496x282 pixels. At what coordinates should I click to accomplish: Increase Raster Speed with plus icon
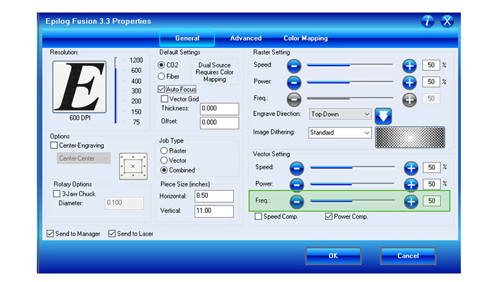(409, 66)
